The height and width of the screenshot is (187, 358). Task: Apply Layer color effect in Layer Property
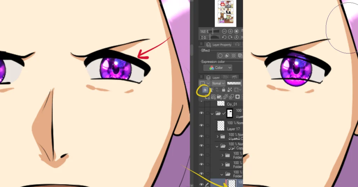pos(240,55)
